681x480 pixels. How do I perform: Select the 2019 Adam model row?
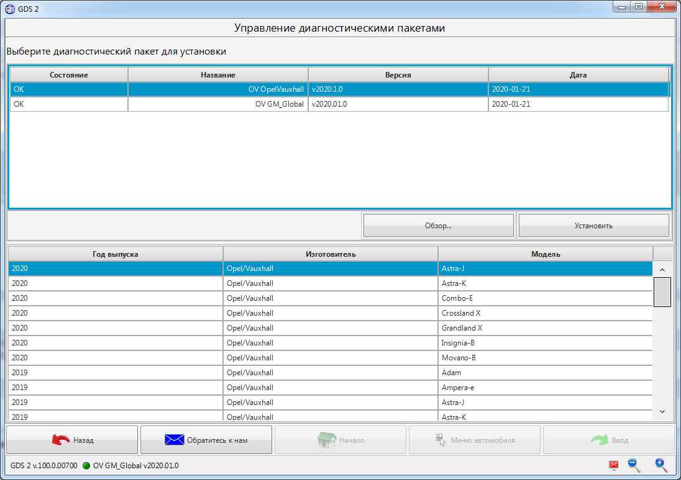(x=331, y=373)
